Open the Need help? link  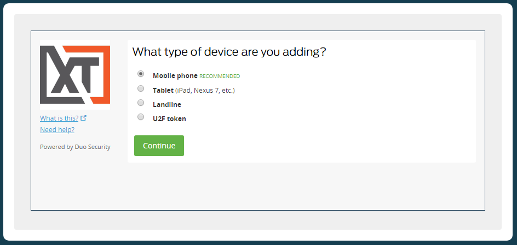57,130
